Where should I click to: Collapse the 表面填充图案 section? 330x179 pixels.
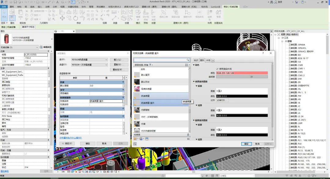click(194, 81)
